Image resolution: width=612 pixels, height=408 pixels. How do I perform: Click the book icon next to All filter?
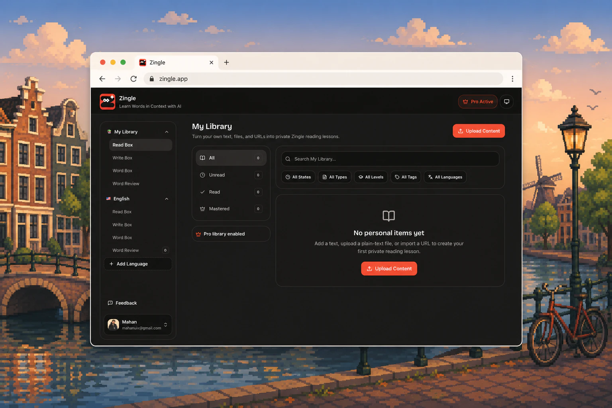[202, 158]
